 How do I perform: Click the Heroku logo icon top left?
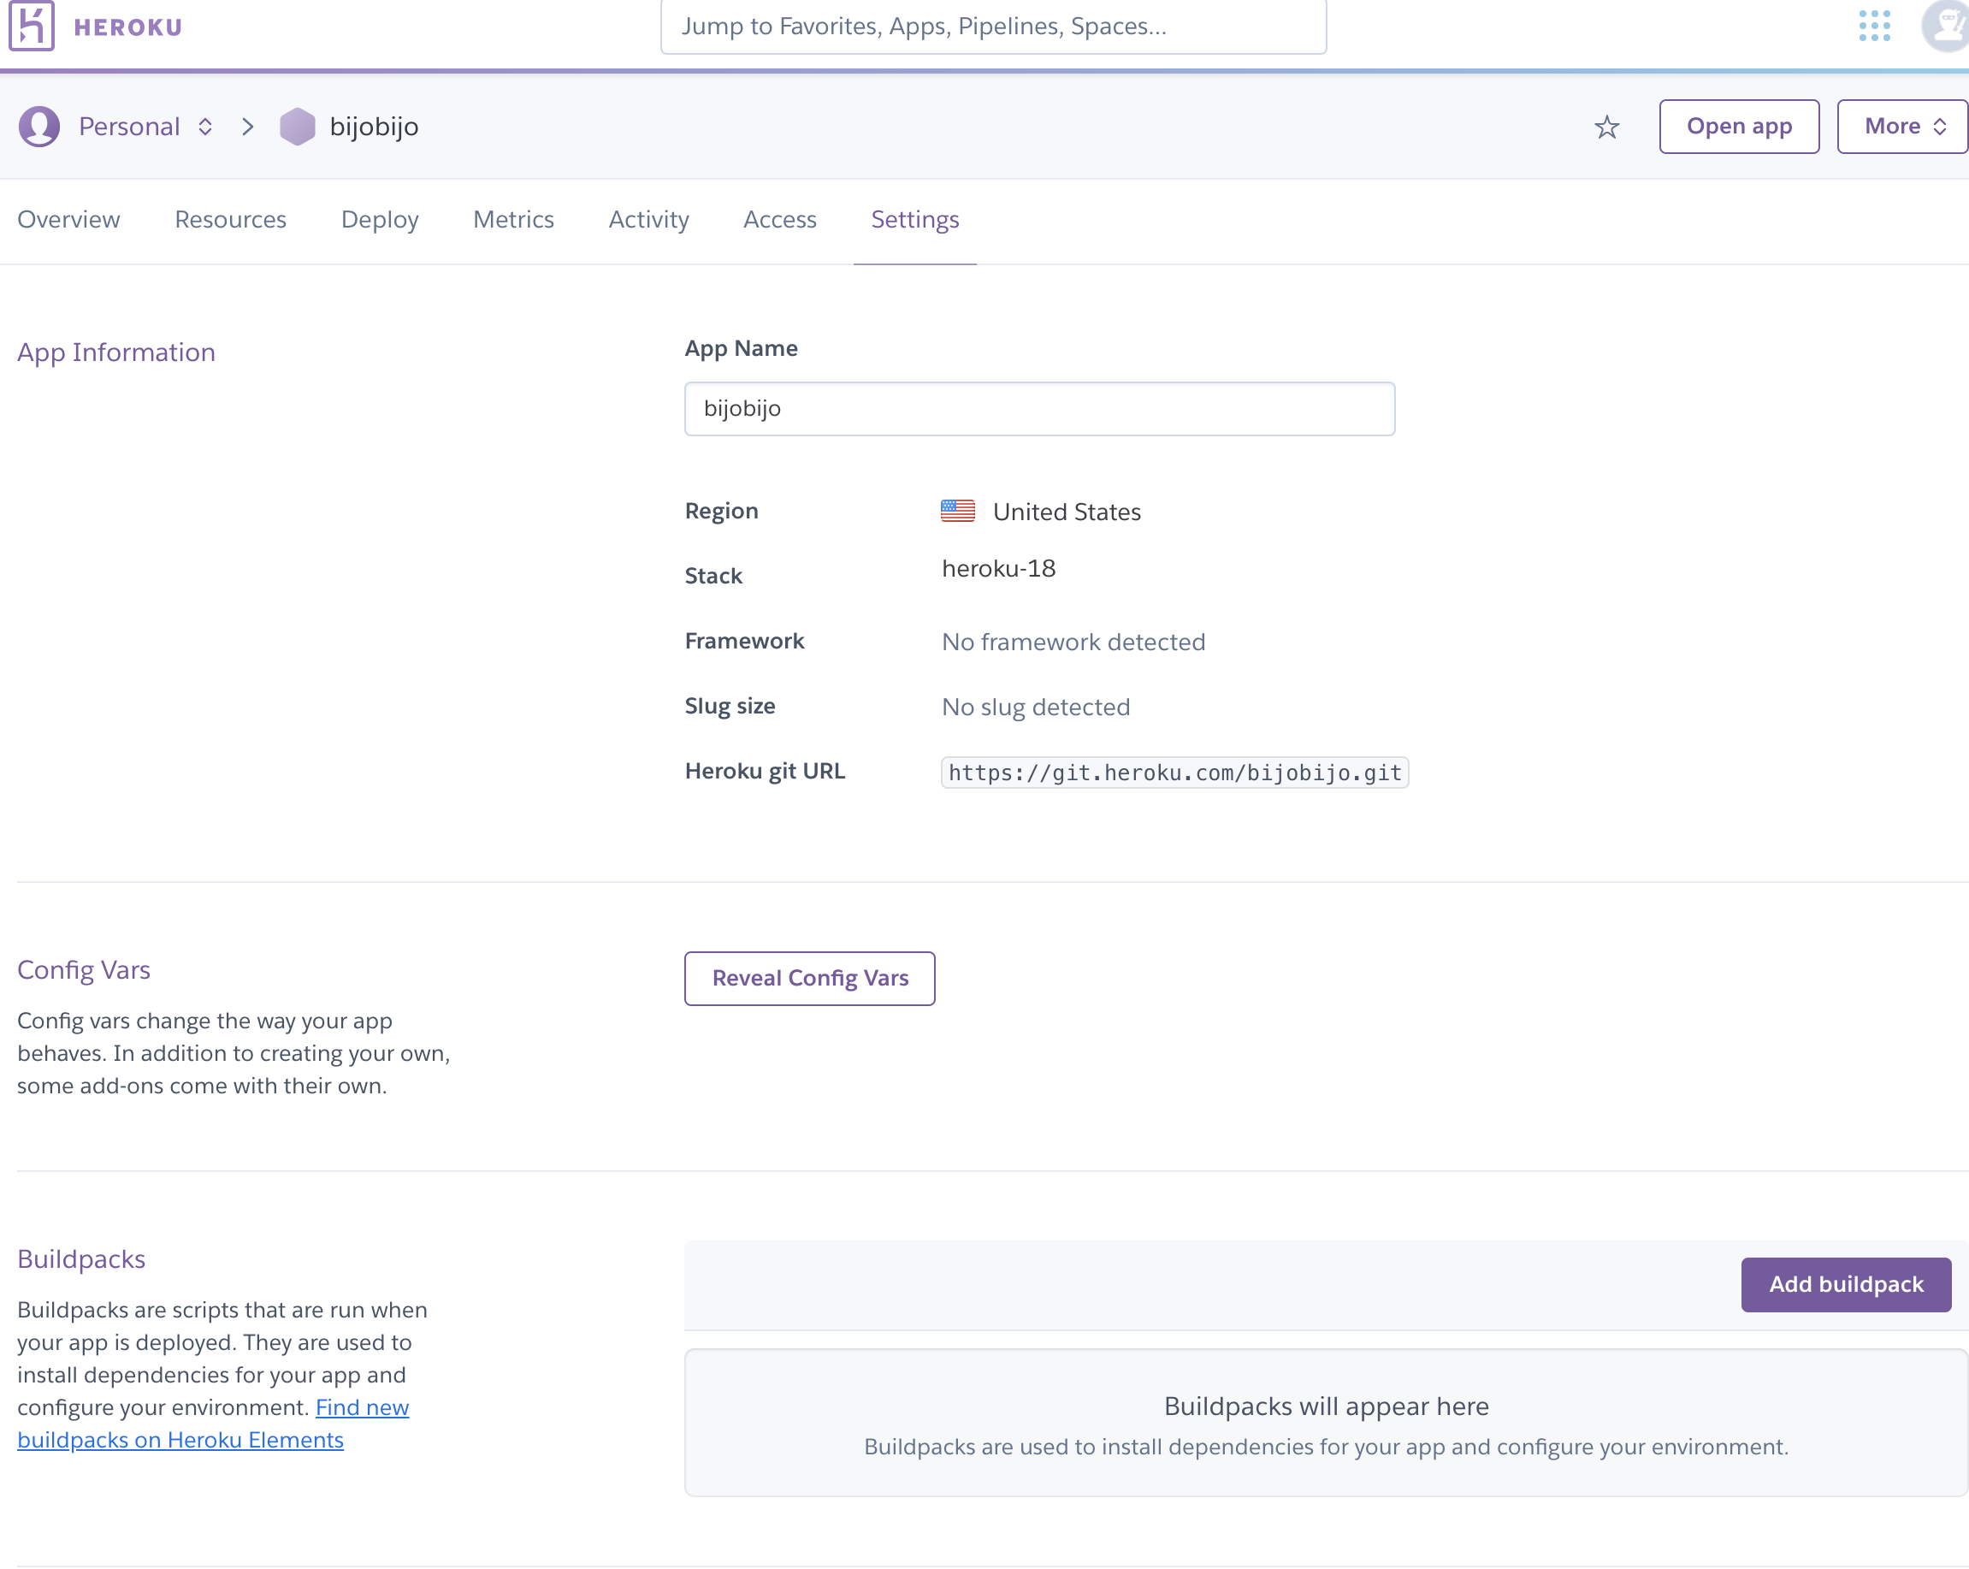click(29, 26)
